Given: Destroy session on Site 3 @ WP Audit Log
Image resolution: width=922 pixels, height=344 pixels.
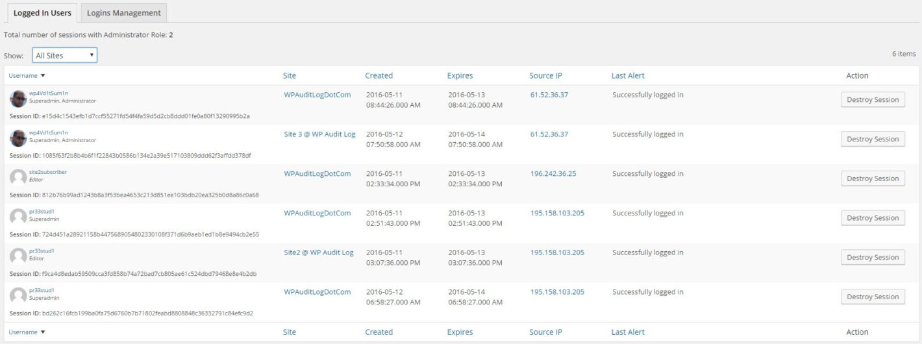Looking at the screenshot, I should pos(873,140).
